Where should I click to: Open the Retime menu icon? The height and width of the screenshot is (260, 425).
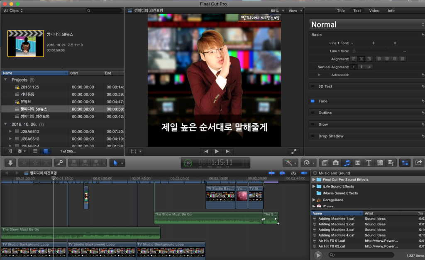click(x=308, y=163)
